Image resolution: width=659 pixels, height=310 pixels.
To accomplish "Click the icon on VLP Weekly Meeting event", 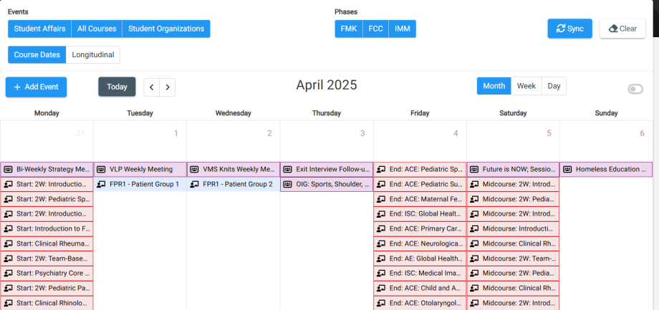I will 101,170.
